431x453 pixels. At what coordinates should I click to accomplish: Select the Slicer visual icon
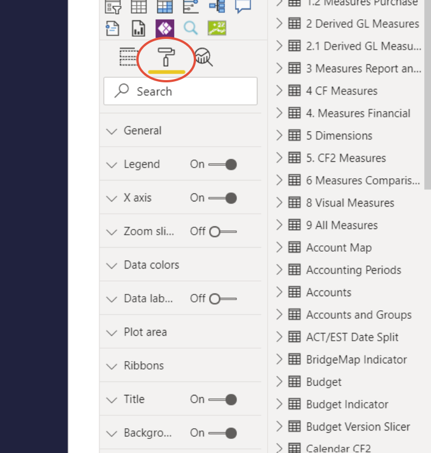(113, 7)
